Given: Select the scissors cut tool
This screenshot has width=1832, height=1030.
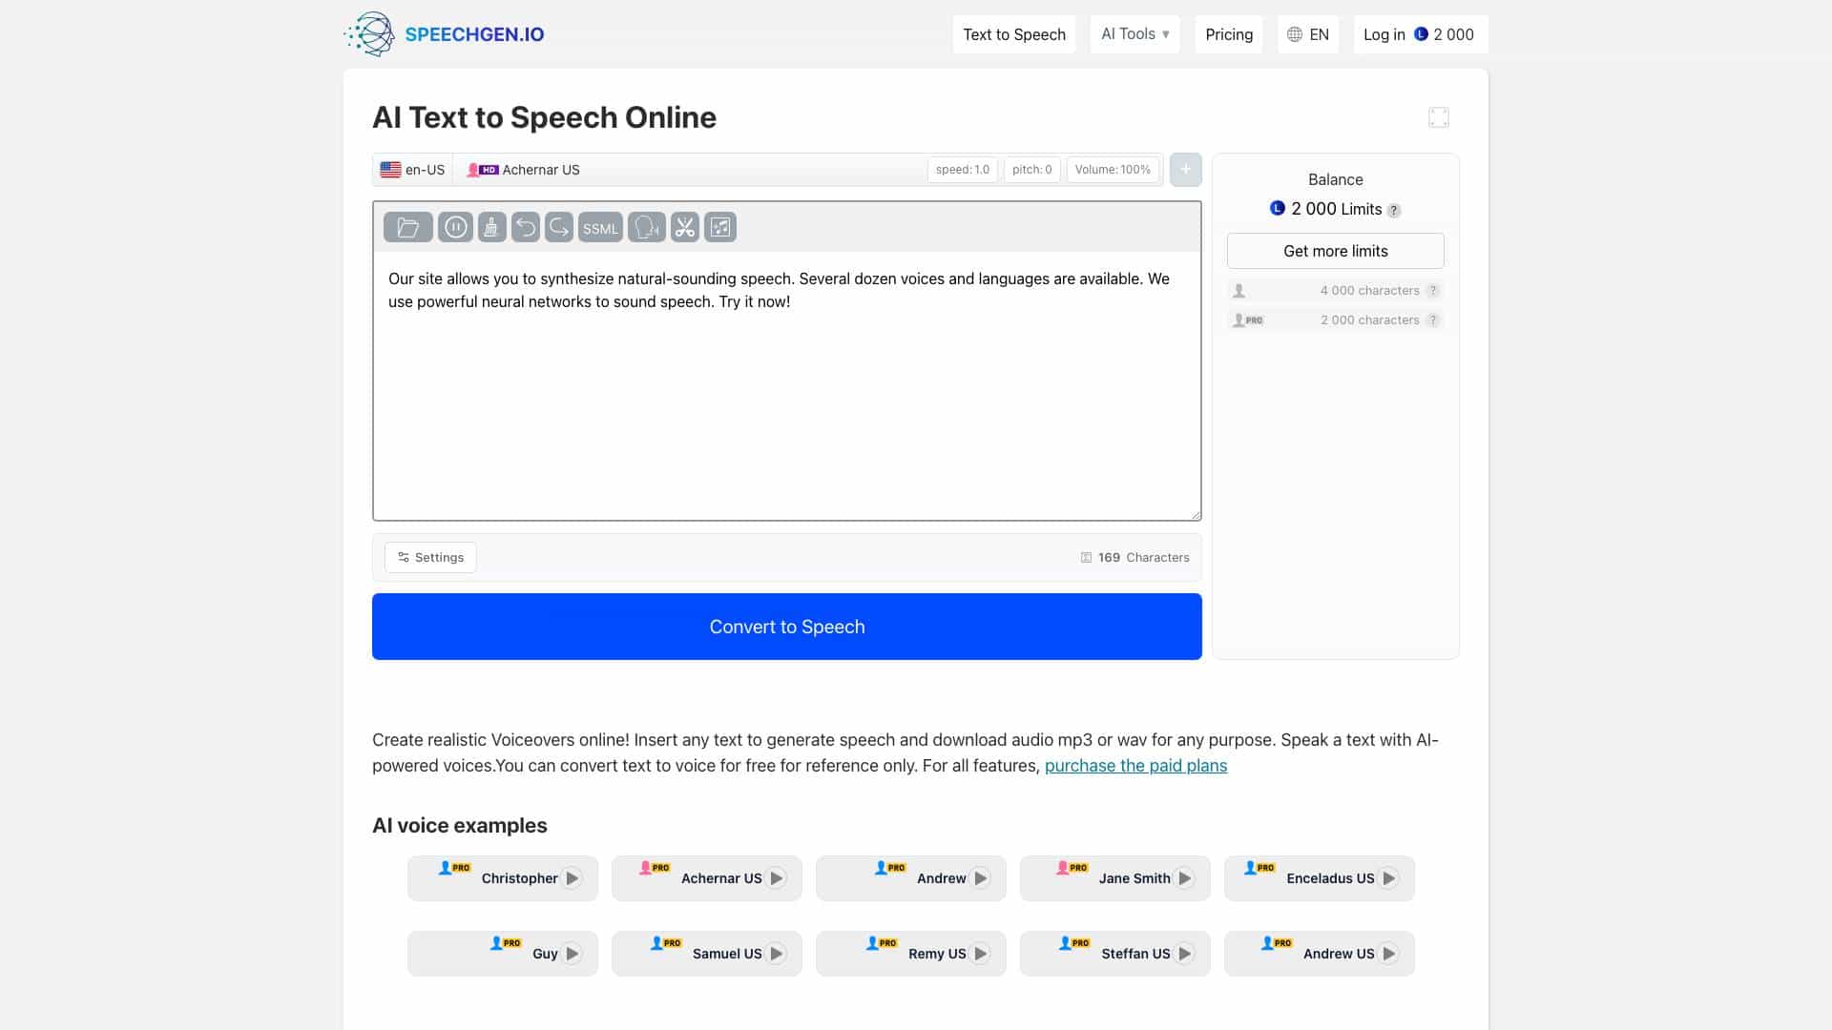Looking at the screenshot, I should pos(685,227).
